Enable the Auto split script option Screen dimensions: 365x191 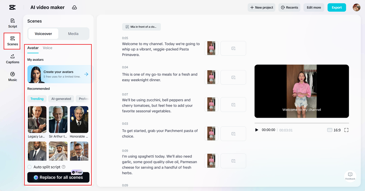click(x=29, y=167)
